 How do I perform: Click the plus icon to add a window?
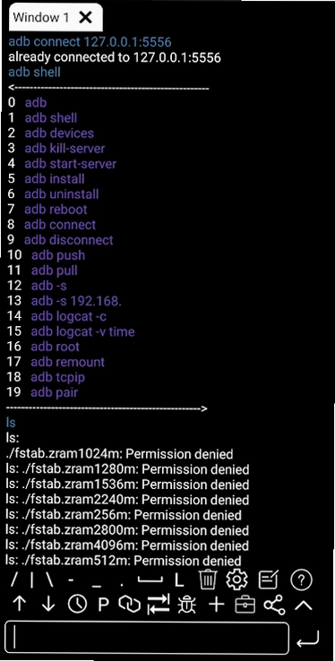[217, 605]
